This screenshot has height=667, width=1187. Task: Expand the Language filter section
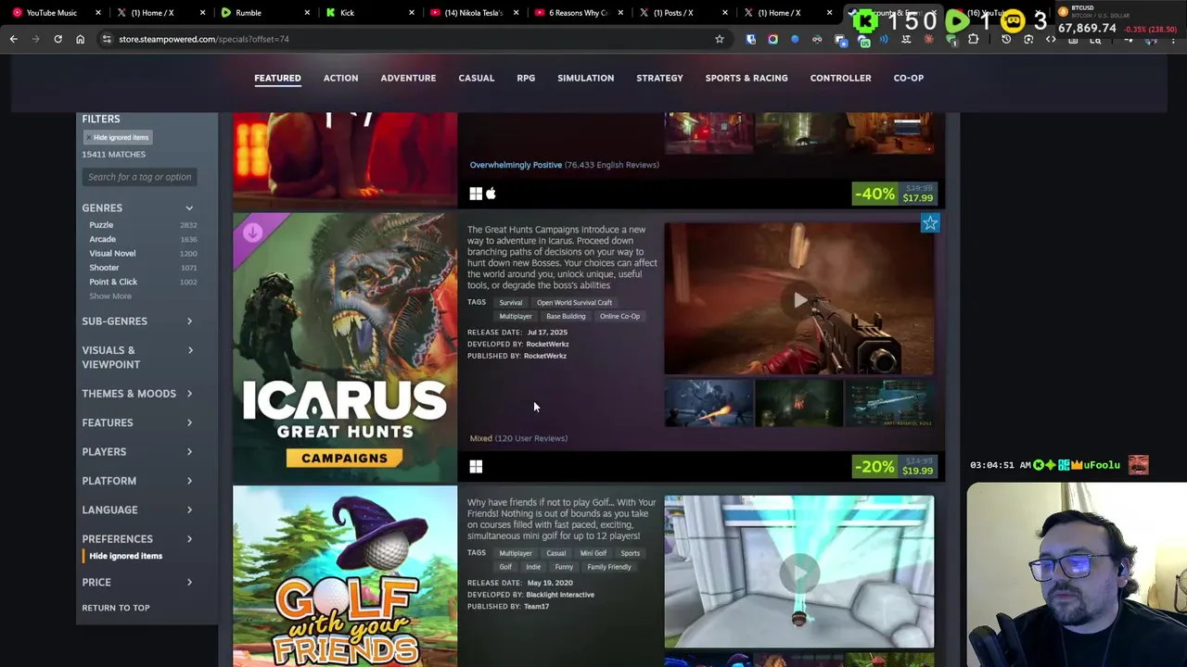coord(137,510)
